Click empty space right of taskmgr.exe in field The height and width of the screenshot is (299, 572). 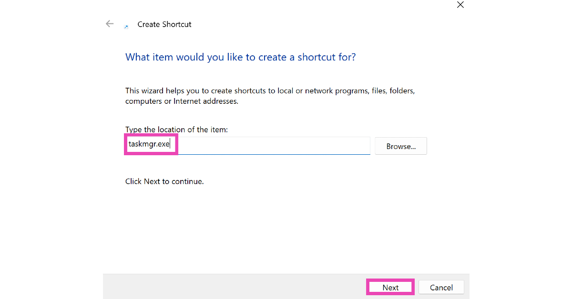pyautogui.click(x=272, y=145)
